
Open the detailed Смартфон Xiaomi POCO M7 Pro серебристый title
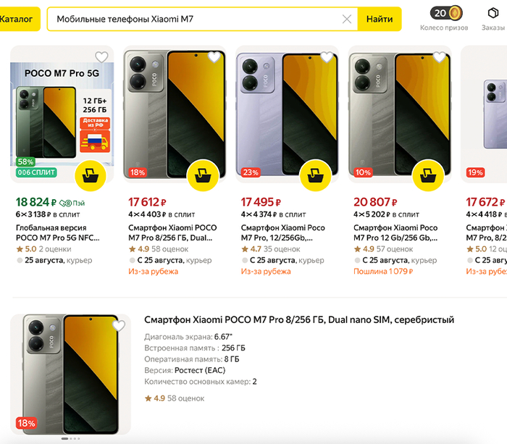coord(299,319)
